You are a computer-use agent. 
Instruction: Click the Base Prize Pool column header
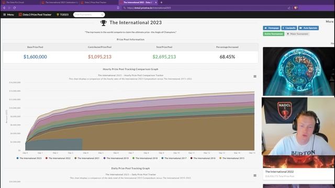(35, 47)
